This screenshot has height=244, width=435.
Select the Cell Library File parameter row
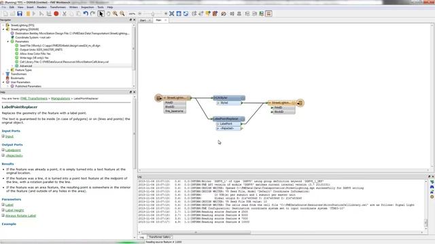pyautogui.click(x=64, y=62)
